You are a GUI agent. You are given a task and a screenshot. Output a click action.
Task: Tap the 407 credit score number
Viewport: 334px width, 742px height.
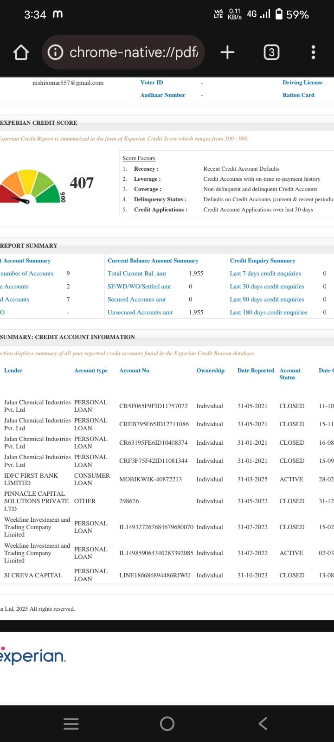point(82,183)
